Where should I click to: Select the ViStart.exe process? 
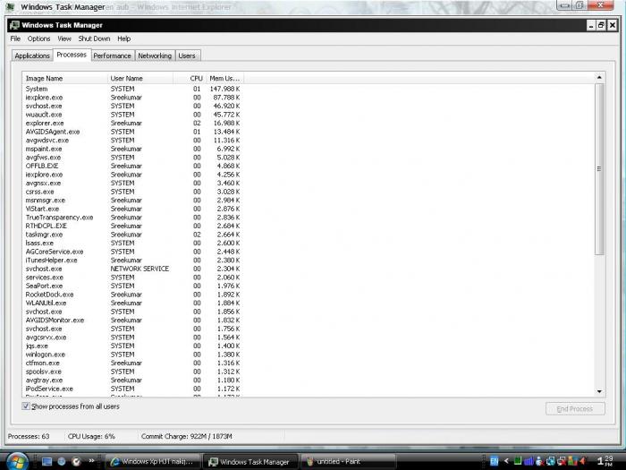tap(133, 209)
